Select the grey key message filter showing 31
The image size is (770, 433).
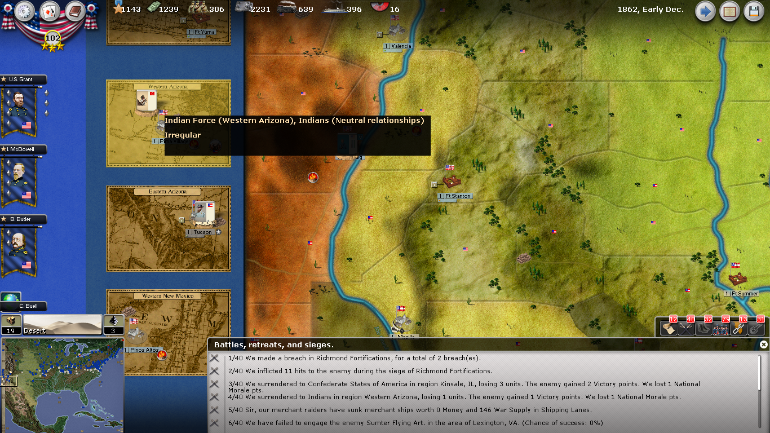click(x=756, y=327)
